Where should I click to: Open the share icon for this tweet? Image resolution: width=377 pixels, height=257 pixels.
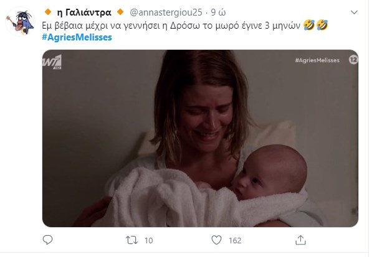pos(300,238)
